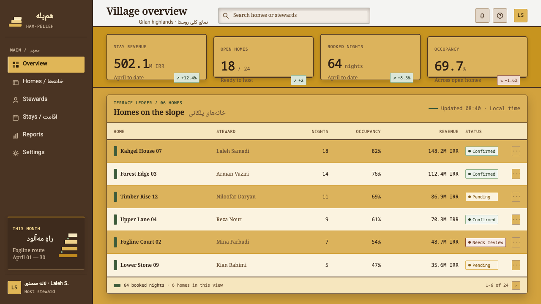Go to next page of homes
The image size is (541, 304).
coord(516,285)
